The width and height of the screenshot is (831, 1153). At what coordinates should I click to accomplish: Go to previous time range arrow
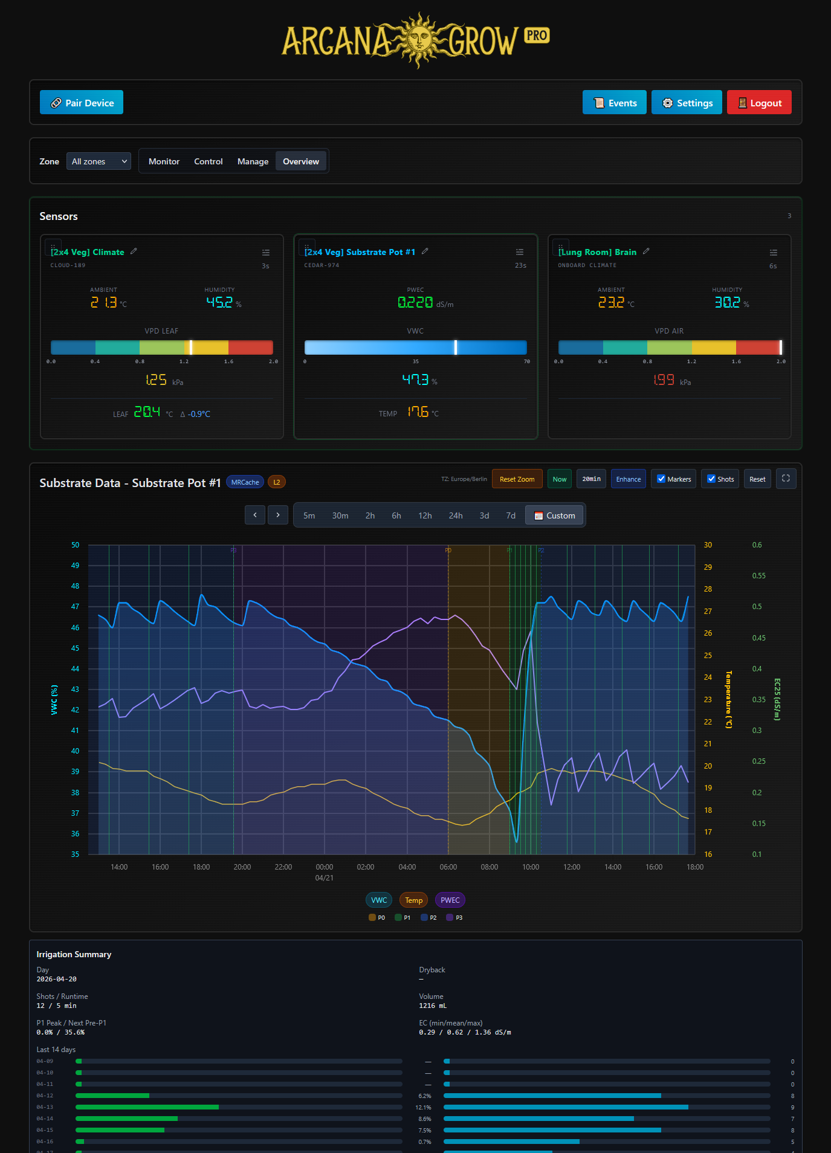[x=255, y=515]
